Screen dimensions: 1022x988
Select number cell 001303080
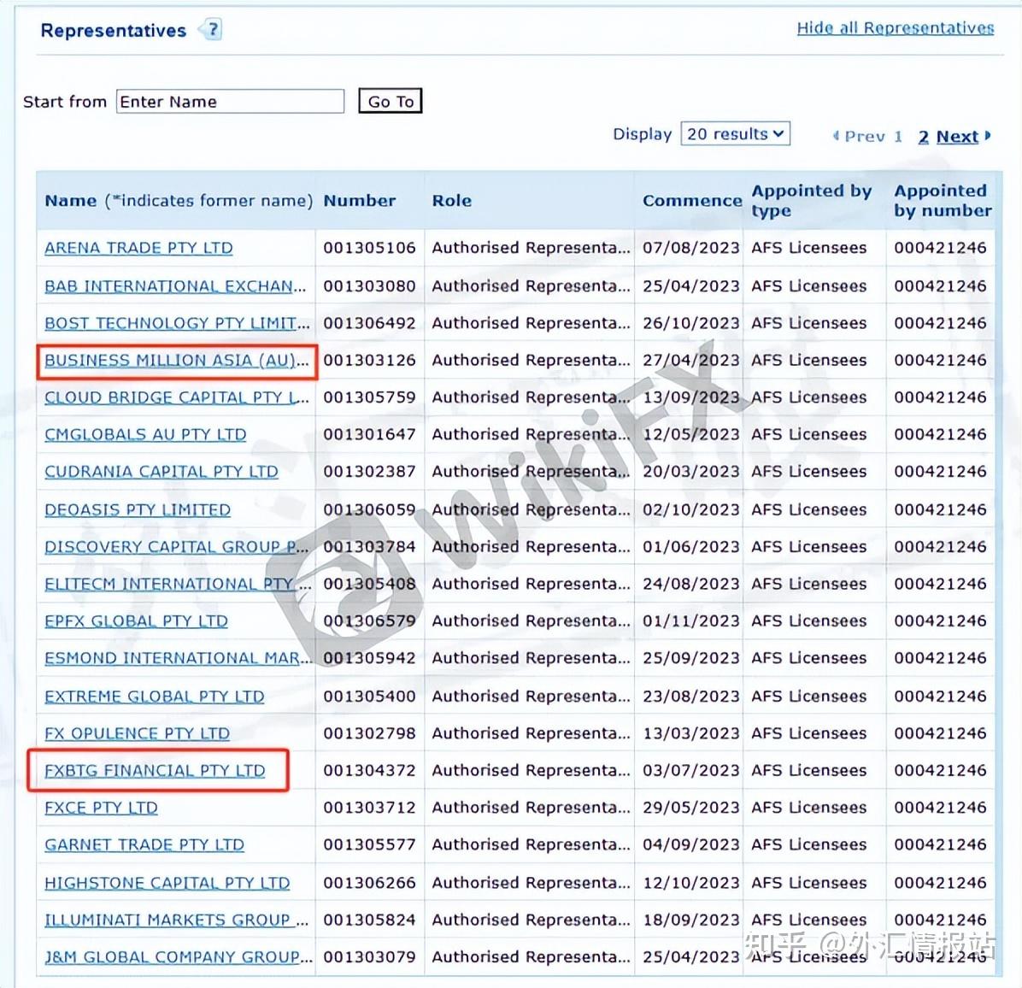click(x=369, y=286)
